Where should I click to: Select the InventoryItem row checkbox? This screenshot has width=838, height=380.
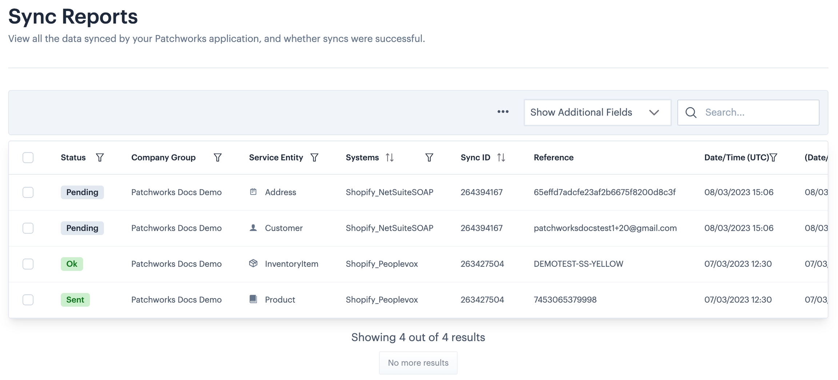coord(28,264)
